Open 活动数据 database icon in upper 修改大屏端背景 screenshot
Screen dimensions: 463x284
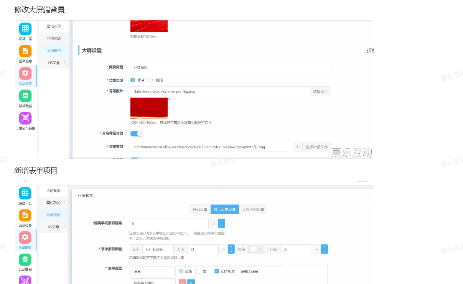click(x=25, y=96)
